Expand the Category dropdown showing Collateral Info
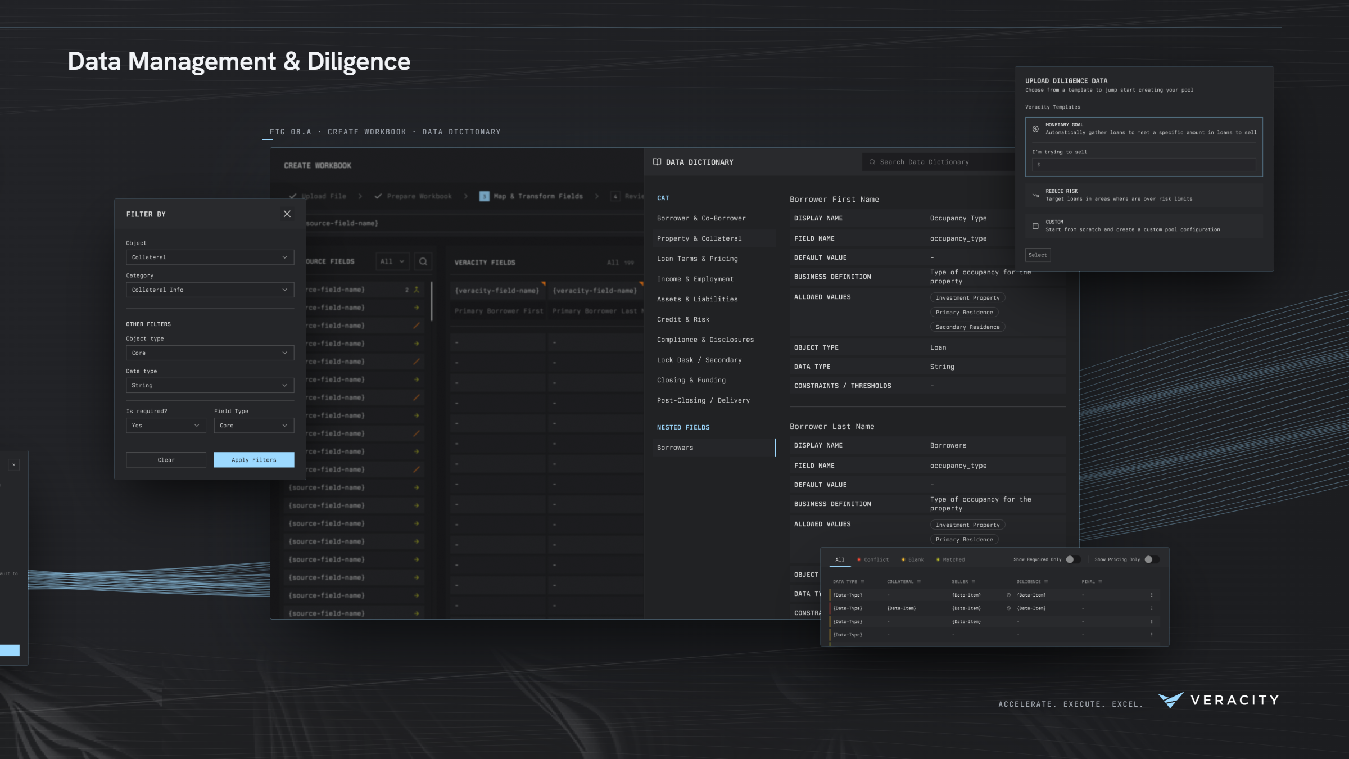 coord(210,290)
